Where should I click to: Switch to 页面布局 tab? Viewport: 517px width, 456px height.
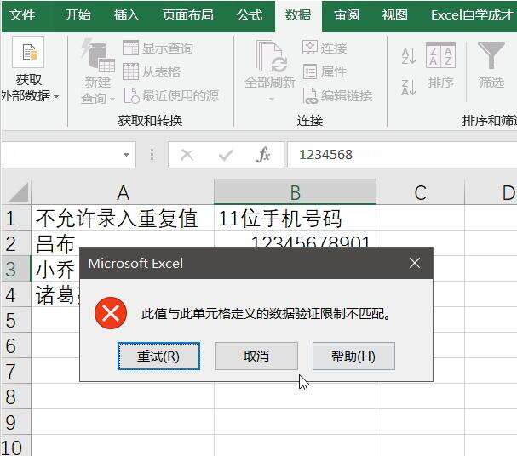click(187, 15)
